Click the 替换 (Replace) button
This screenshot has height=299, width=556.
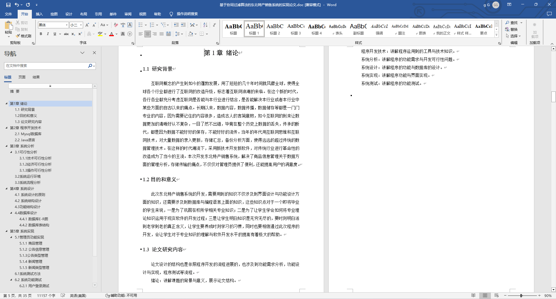click(x=511, y=29)
